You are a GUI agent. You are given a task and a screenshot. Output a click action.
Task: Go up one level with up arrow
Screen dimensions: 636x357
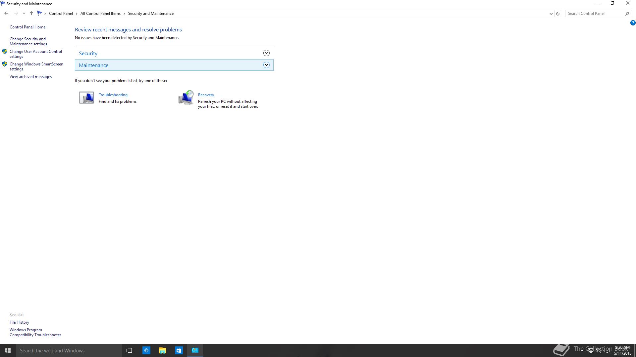tap(31, 14)
